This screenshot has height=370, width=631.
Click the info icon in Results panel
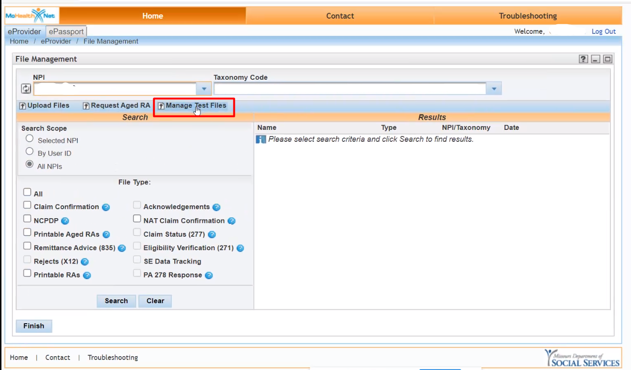point(261,139)
